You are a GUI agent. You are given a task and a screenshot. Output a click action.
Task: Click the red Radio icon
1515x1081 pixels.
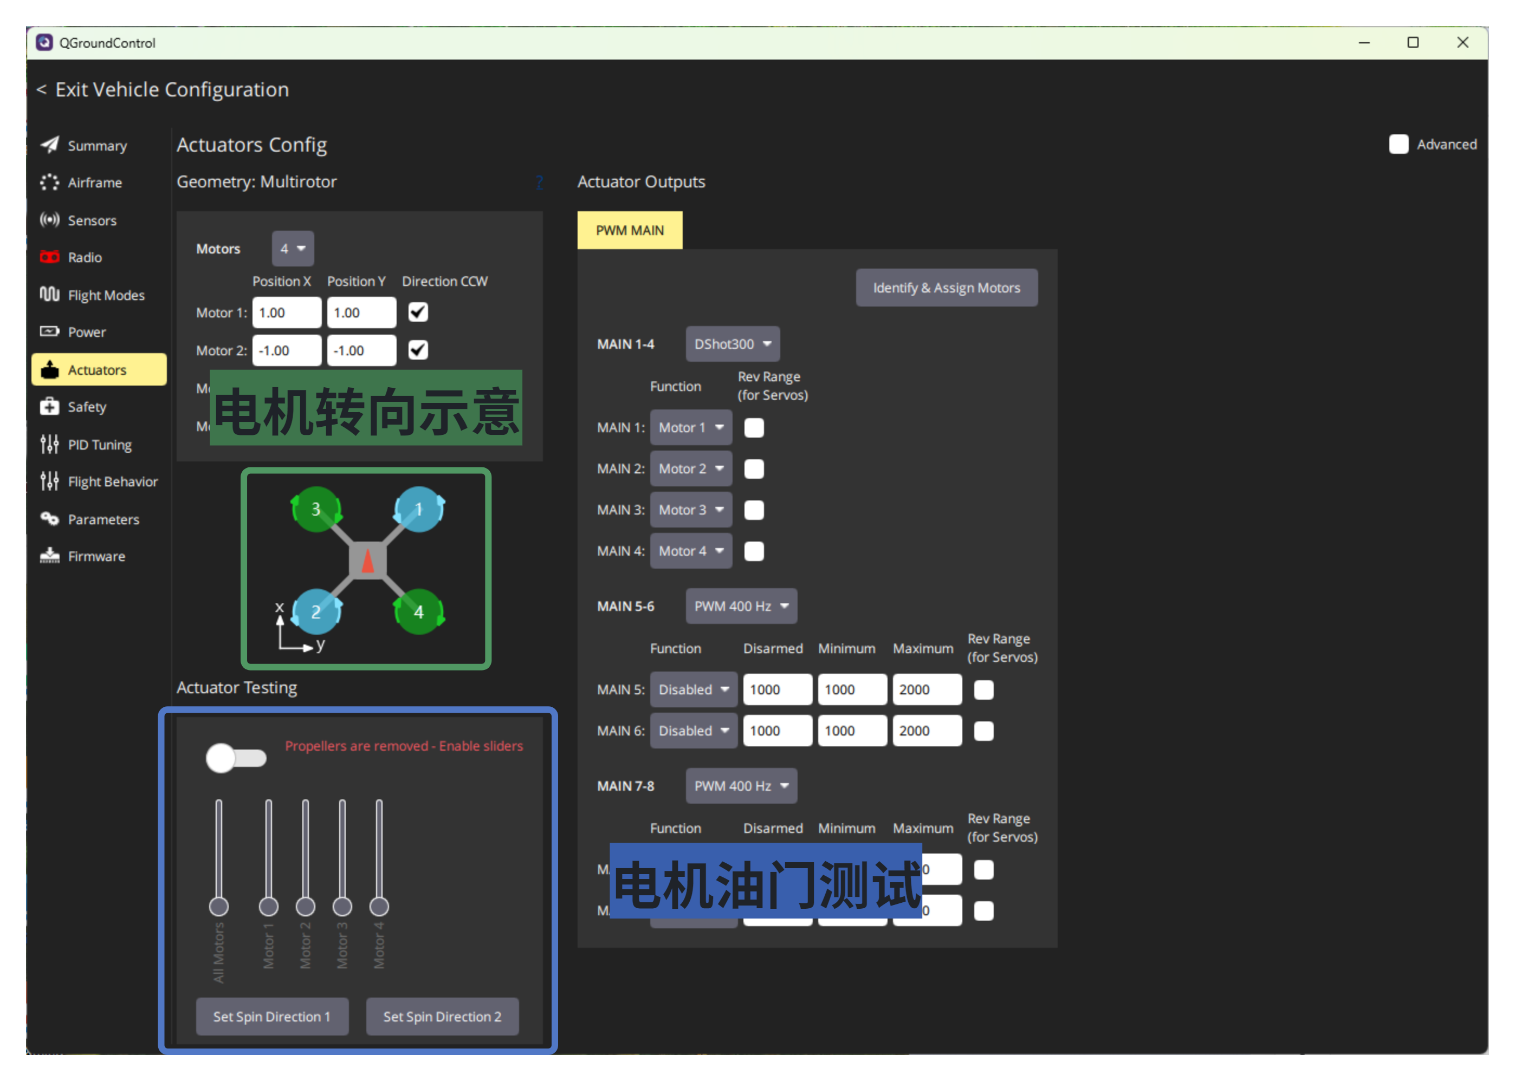tap(49, 257)
